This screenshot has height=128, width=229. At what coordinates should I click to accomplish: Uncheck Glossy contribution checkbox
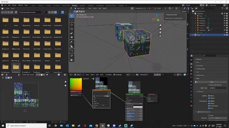[209, 103]
